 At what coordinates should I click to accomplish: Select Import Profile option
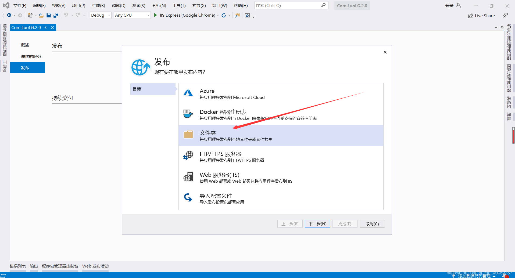(281, 198)
